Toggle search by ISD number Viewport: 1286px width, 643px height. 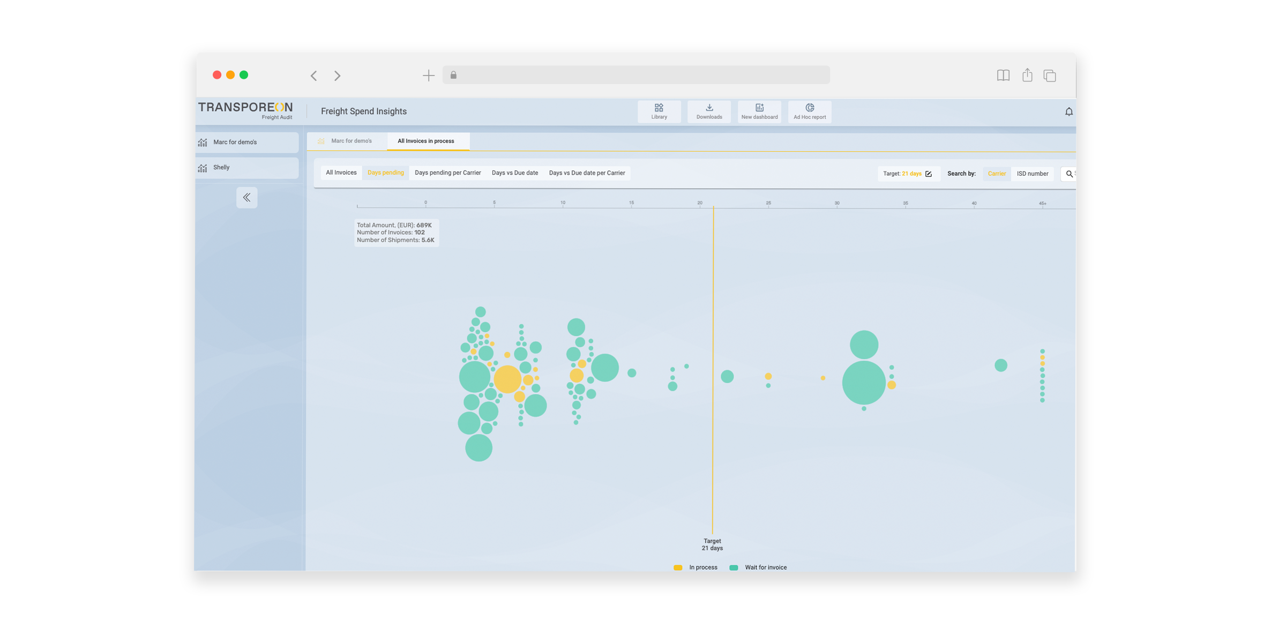coord(1032,174)
